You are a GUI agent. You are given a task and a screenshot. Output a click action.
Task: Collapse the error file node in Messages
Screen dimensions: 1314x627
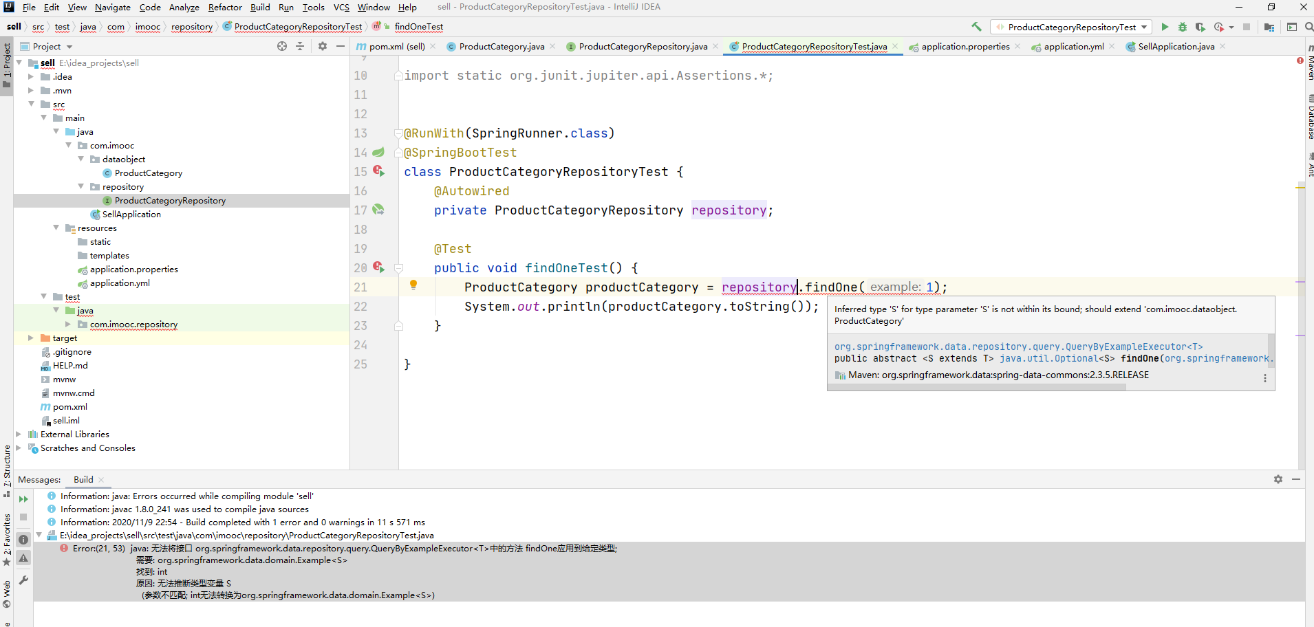tap(39, 535)
